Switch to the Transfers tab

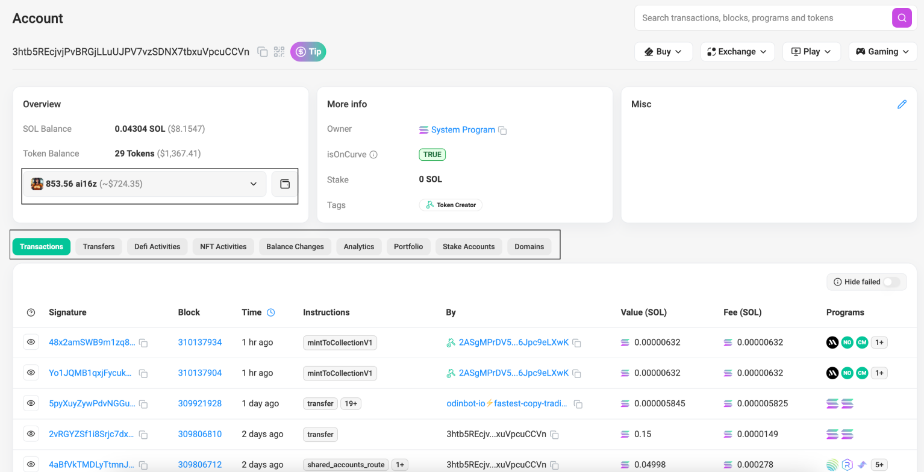pos(99,247)
